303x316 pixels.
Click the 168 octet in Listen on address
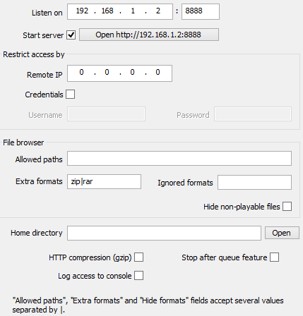[x=107, y=11]
